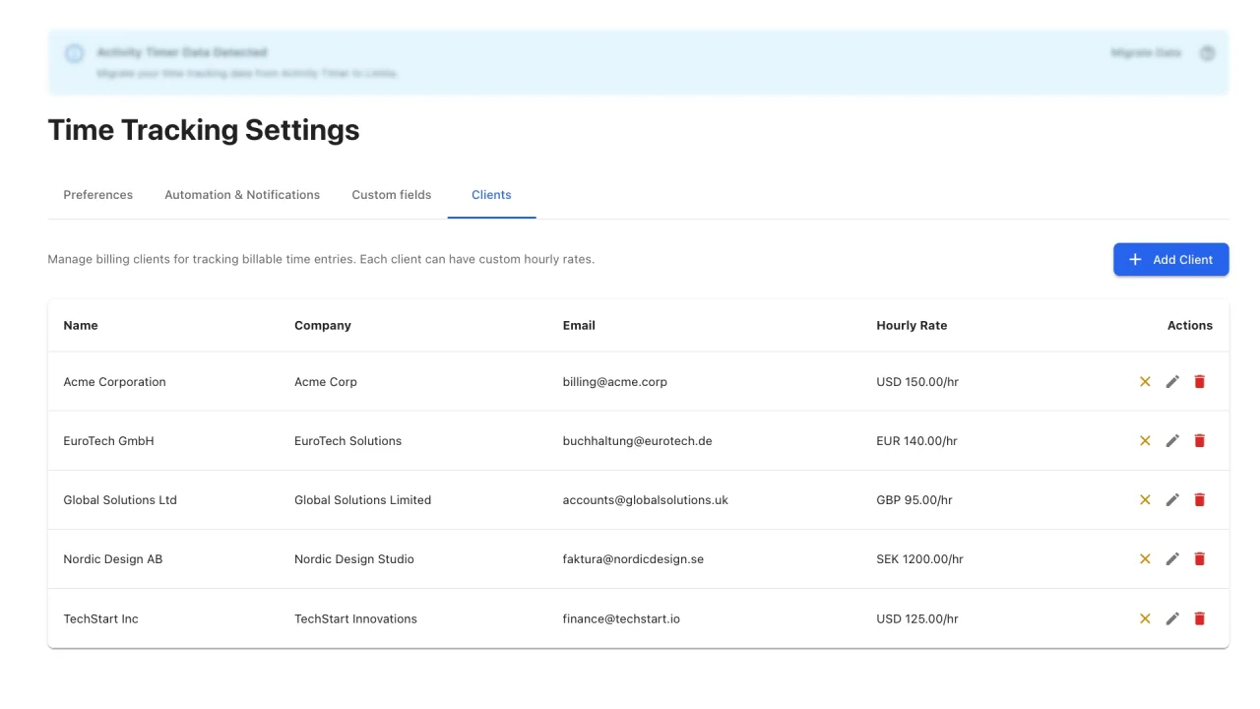Delete the Nordic Design AB client

click(1199, 558)
